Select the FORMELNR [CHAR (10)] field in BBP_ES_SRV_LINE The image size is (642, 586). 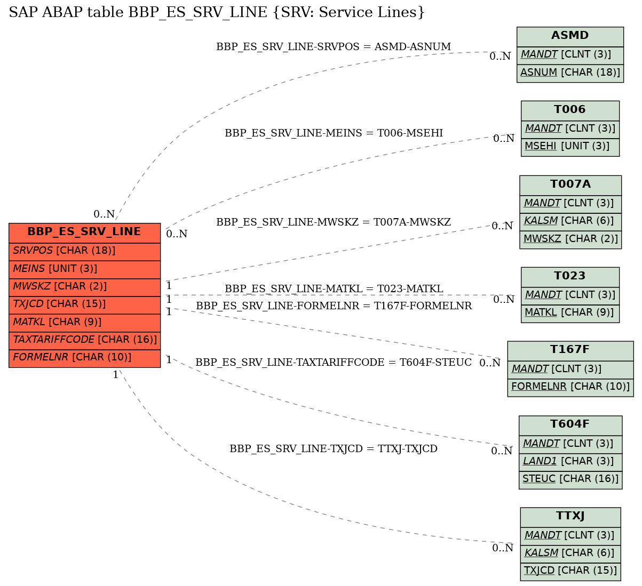pos(84,358)
